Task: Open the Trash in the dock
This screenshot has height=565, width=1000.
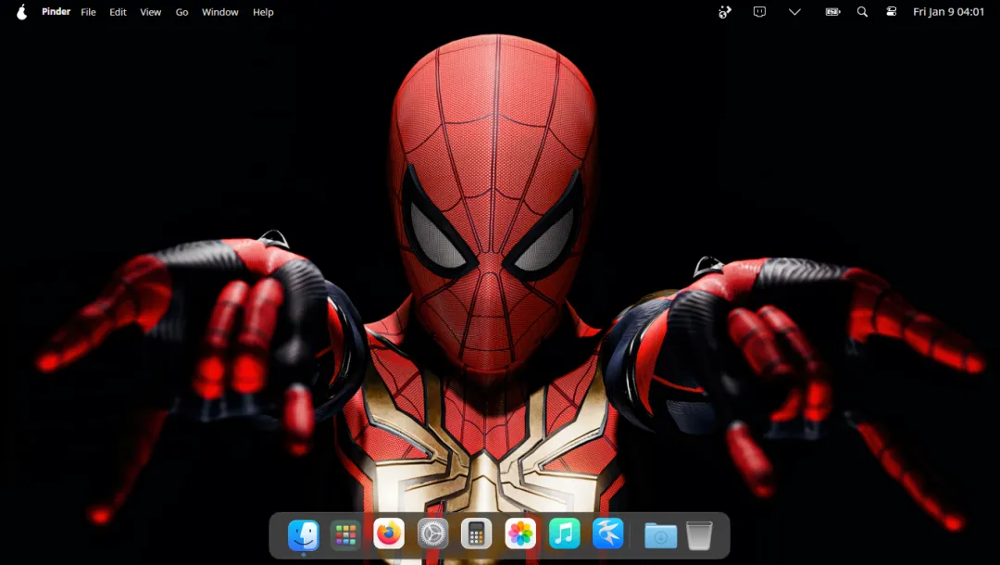Action: click(699, 535)
